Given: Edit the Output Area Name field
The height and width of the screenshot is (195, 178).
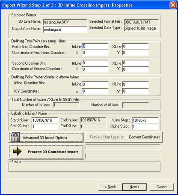Looking at the screenshot, I should click(65, 30).
